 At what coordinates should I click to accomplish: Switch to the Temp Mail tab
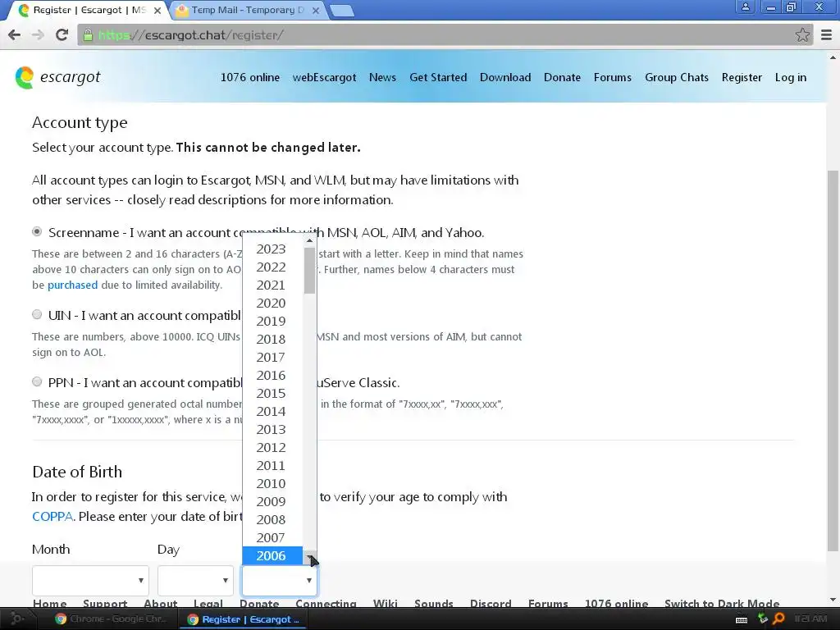[246, 10]
